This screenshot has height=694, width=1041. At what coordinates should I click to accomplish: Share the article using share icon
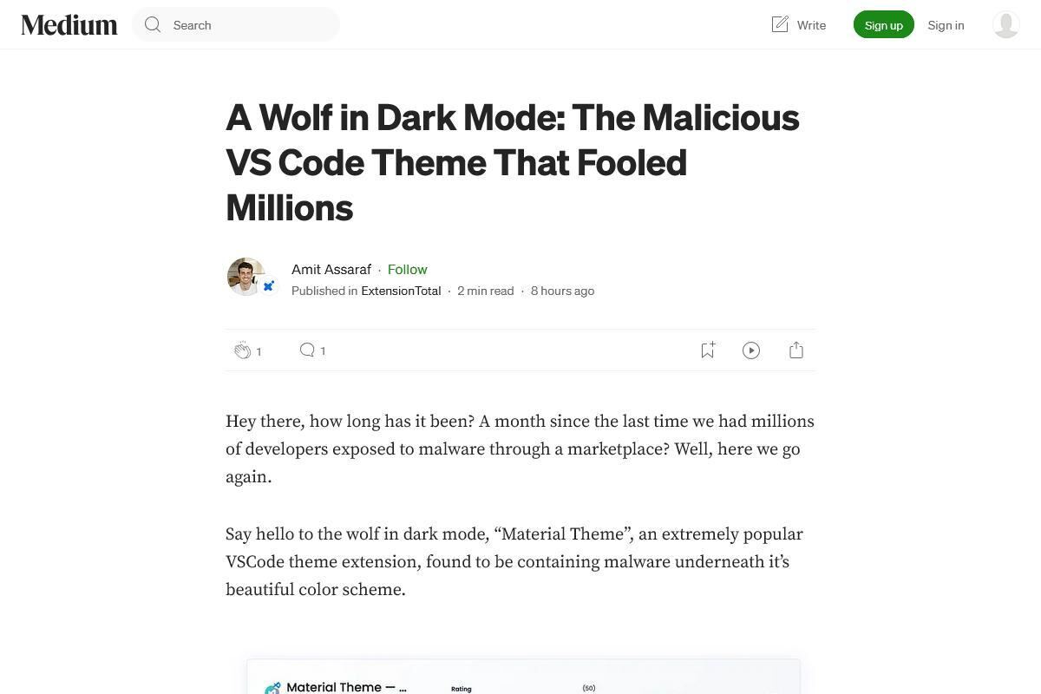click(796, 350)
